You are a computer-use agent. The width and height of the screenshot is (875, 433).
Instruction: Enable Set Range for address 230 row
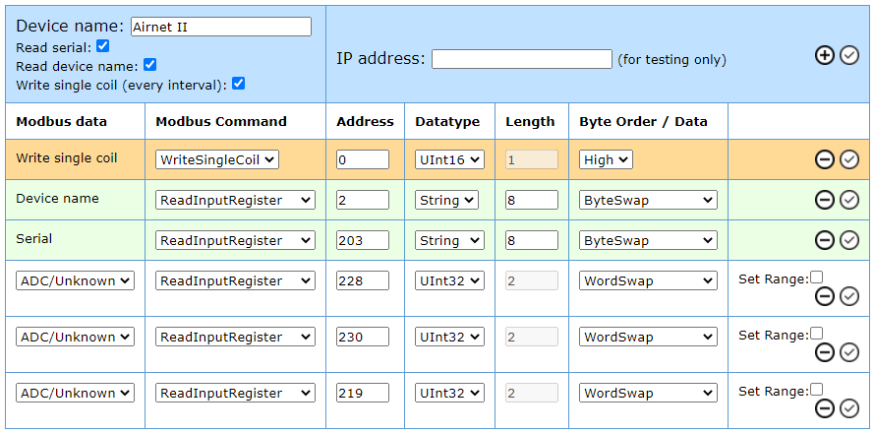816,334
